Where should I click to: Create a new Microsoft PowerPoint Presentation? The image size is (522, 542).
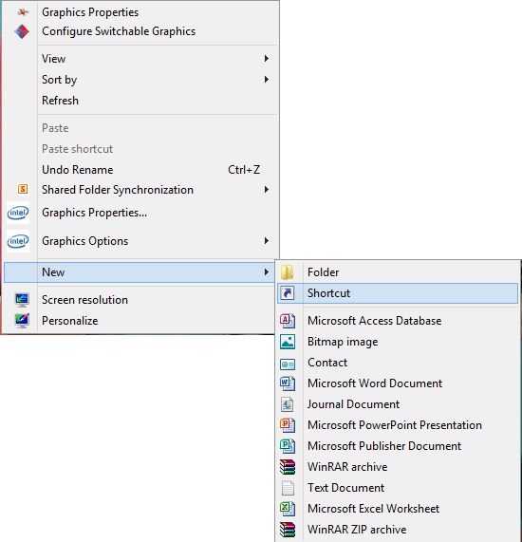click(x=398, y=425)
